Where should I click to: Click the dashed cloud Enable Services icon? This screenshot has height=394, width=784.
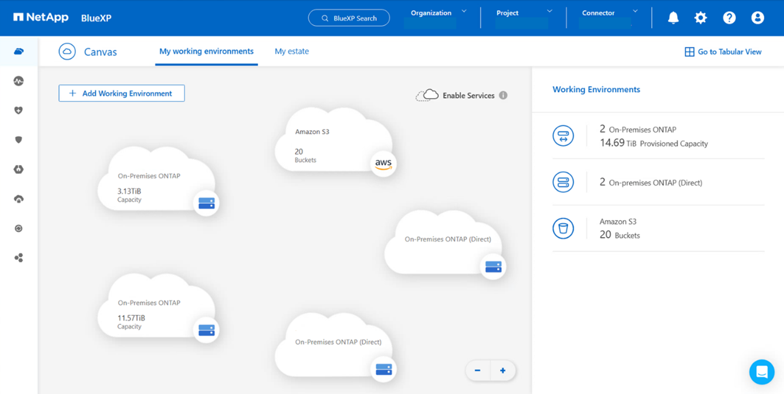[x=427, y=95]
